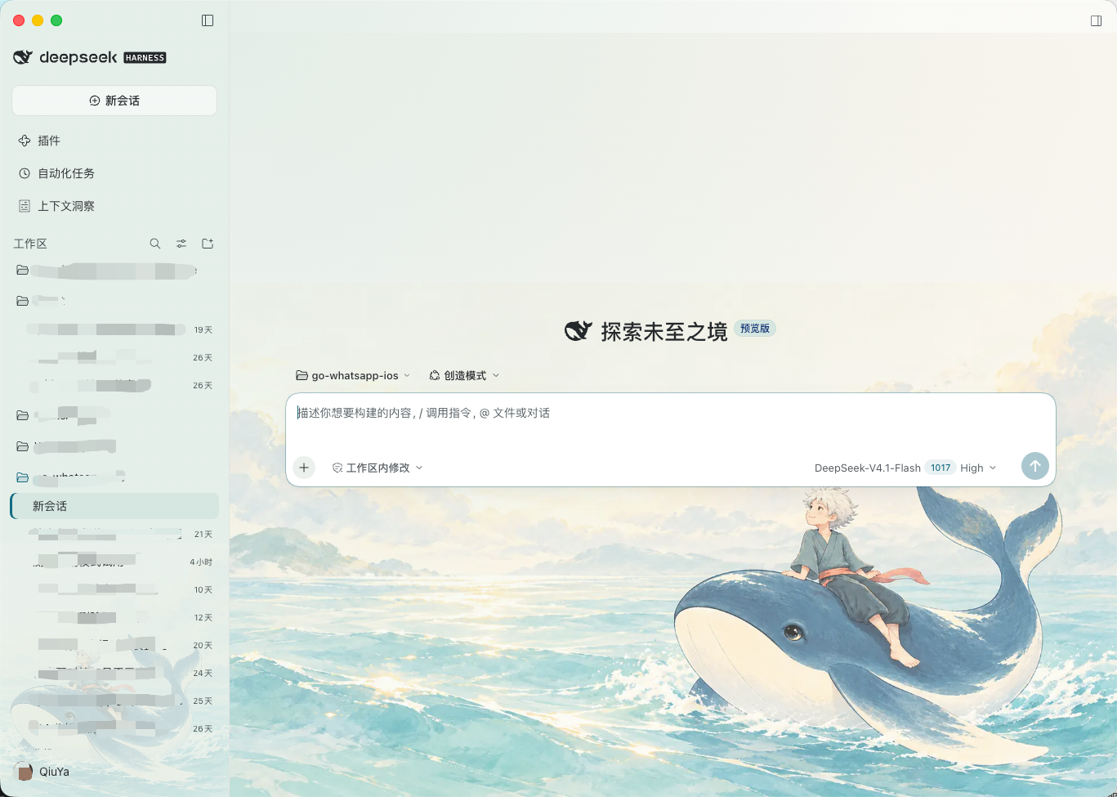Open the conversation dated 12天
The image size is (1117, 797).
coord(114,617)
